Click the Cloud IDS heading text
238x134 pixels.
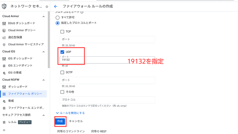pyautogui.click(x=9, y=52)
